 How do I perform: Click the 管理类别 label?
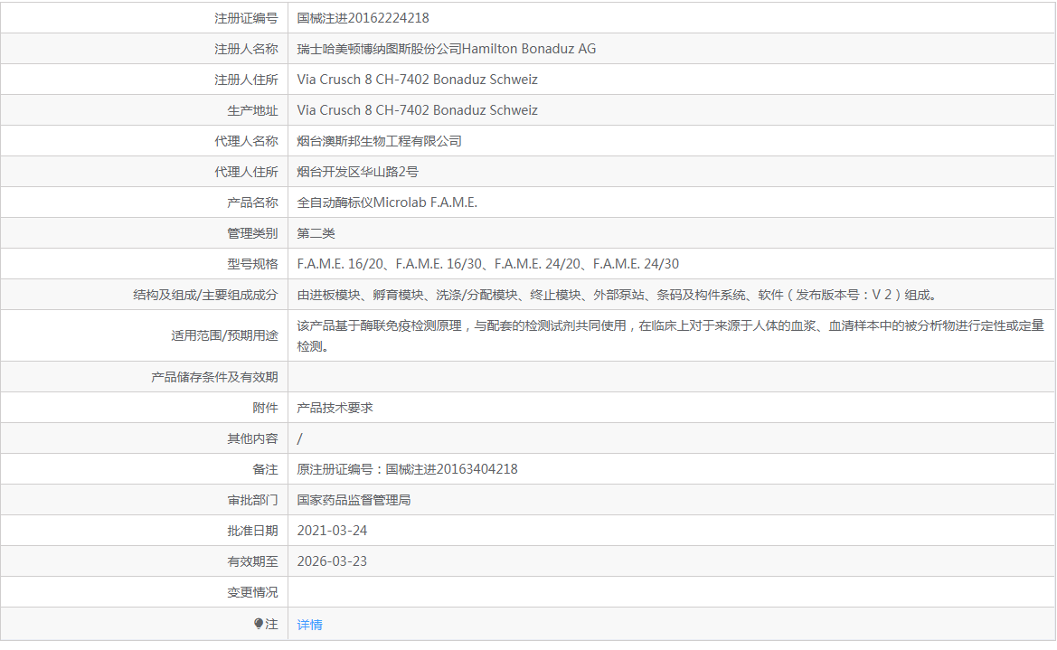253,233
